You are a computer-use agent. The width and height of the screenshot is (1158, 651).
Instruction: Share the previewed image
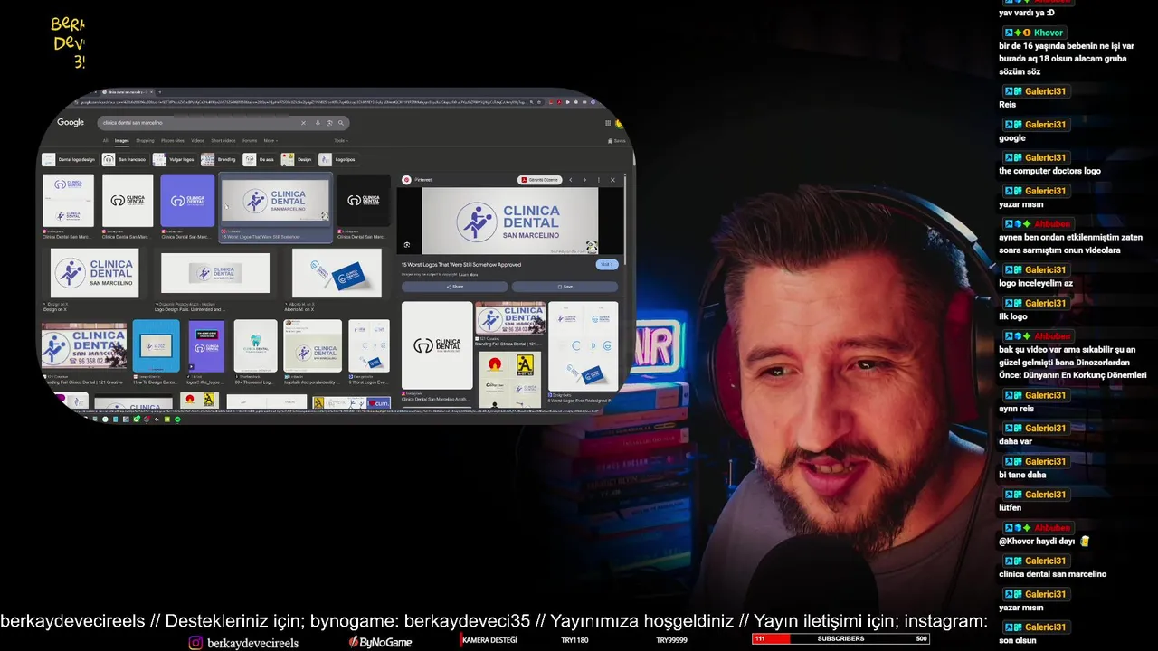(x=454, y=287)
